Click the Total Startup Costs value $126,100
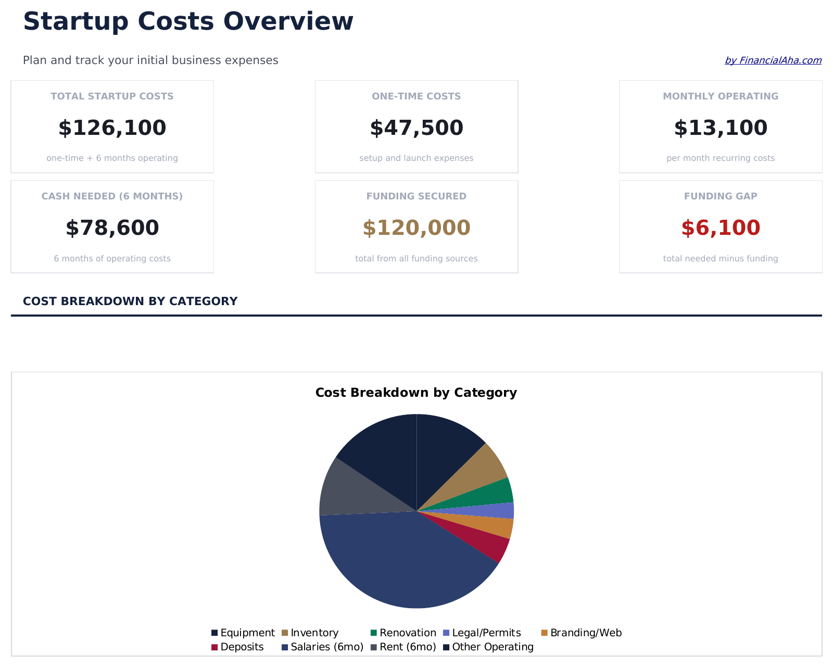 pos(112,128)
